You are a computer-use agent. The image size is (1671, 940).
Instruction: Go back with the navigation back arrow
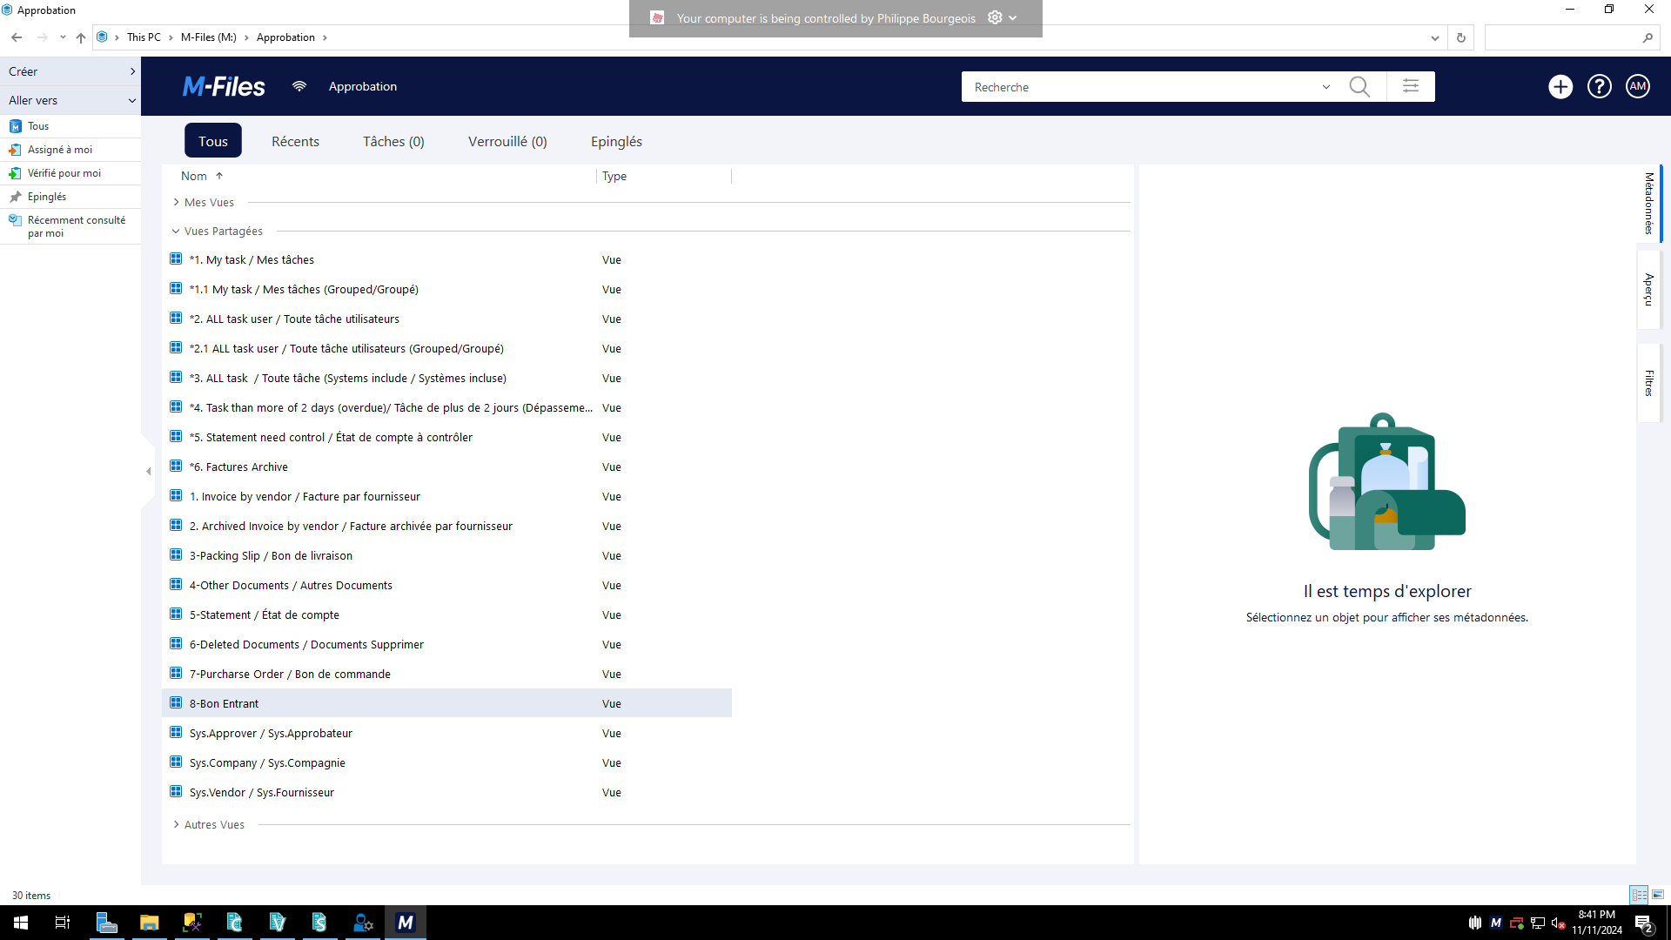[17, 37]
